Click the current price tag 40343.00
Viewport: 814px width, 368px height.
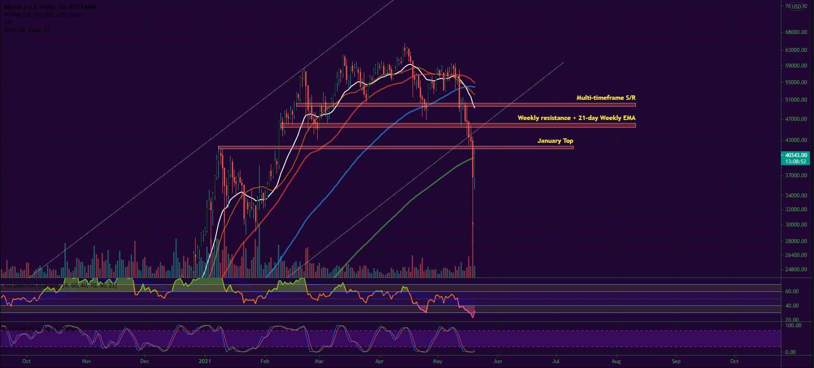click(x=795, y=155)
